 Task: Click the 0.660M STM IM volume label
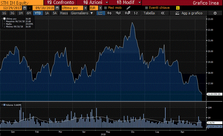214,127
